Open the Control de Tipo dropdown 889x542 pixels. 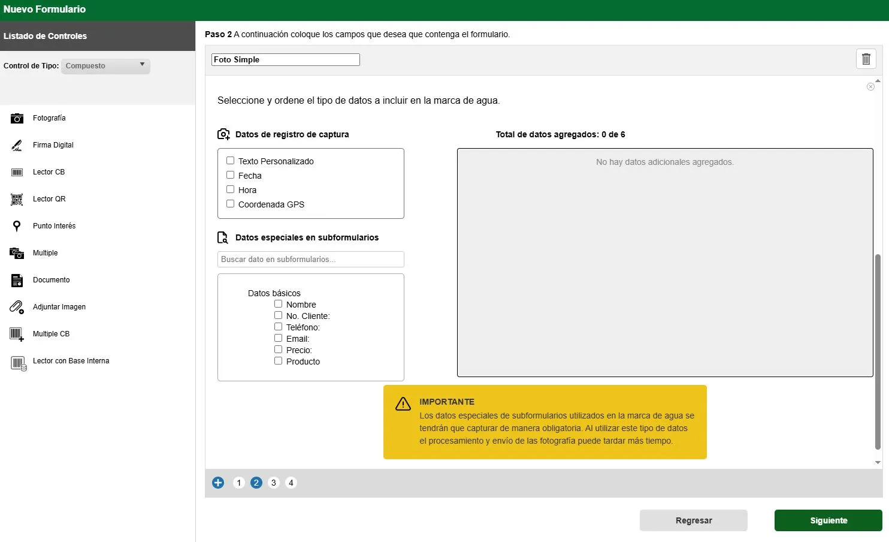105,66
